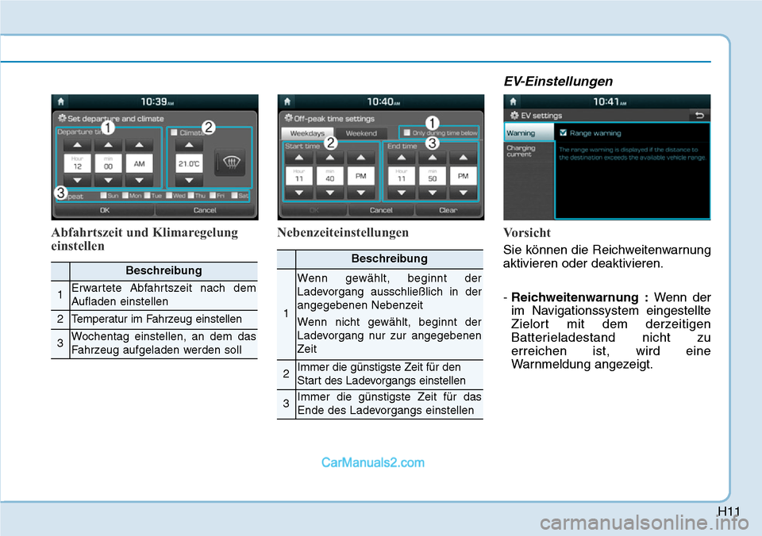Viewport: 762px width, 536px height.
Task: Select the Weekdays tab
Action: pyautogui.click(x=308, y=133)
